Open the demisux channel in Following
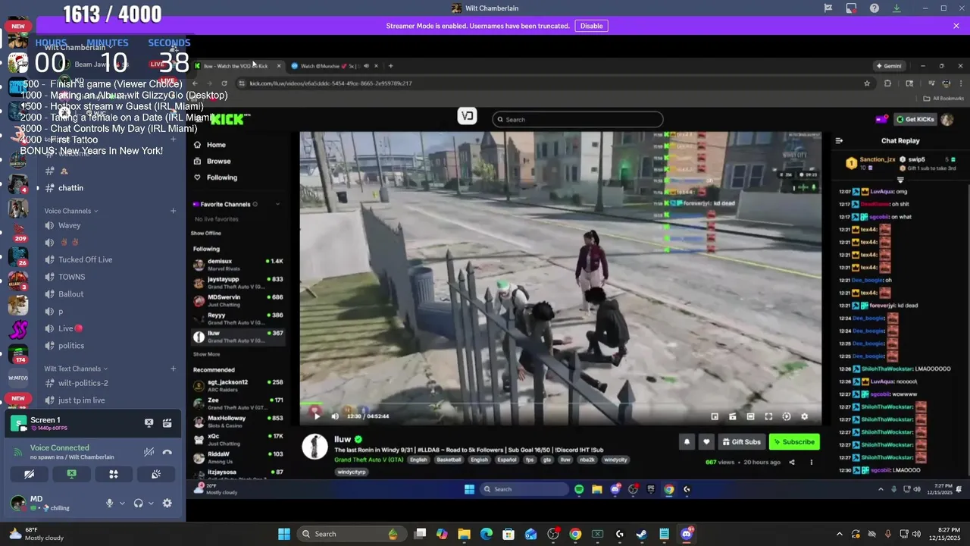Screen dimensions: 970x546 point(237,264)
